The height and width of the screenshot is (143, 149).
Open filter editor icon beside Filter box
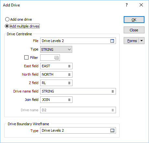coord(56,58)
